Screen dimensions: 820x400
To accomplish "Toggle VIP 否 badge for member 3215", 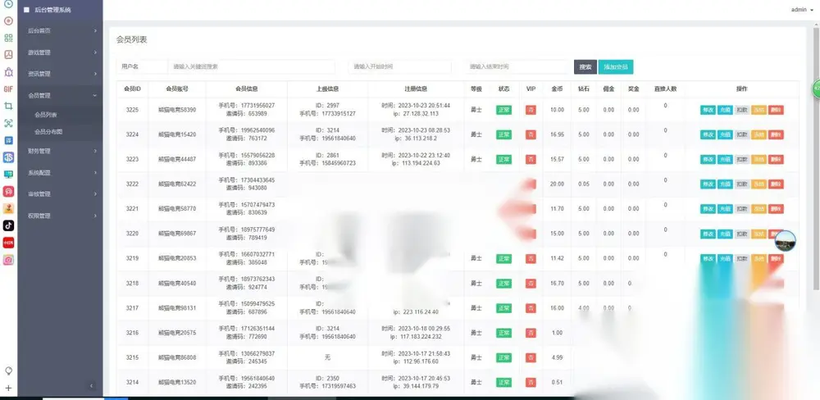I will pyautogui.click(x=531, y=357).
